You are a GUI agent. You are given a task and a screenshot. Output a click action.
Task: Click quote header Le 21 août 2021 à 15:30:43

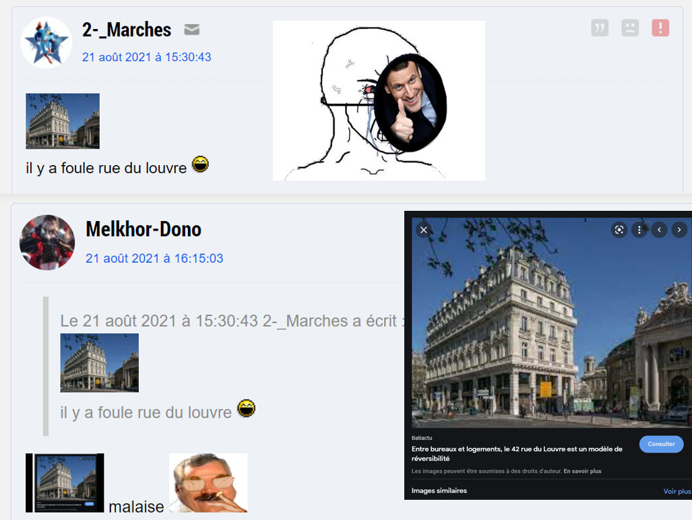232,321
